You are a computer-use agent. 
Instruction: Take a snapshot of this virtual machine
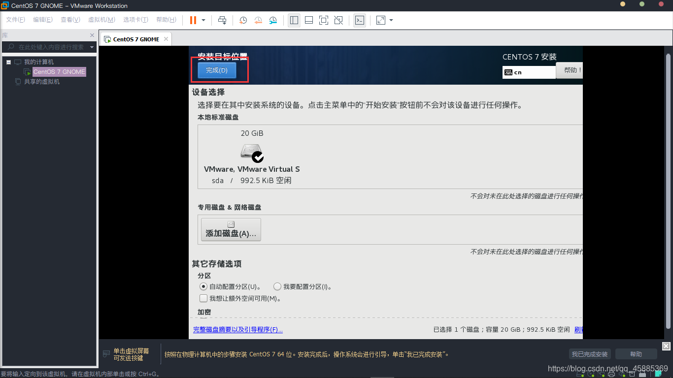click(243, 20)
